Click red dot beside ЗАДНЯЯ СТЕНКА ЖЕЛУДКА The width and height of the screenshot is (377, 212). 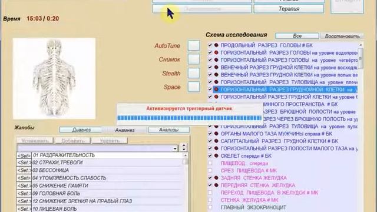coord(216,178)
